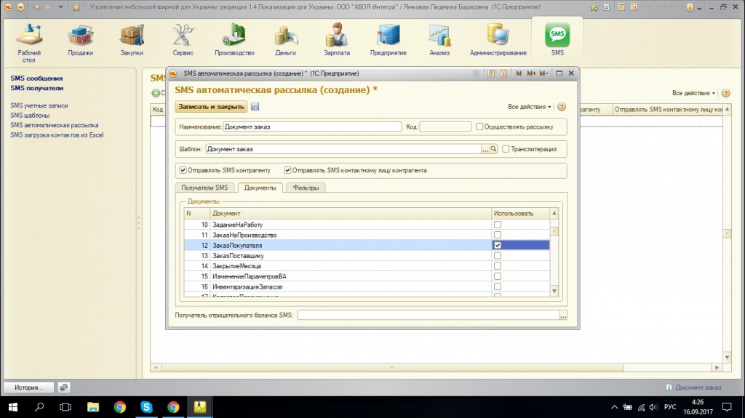
Task: Click the save diskette icon in dialog
Action: pos(255,107)
